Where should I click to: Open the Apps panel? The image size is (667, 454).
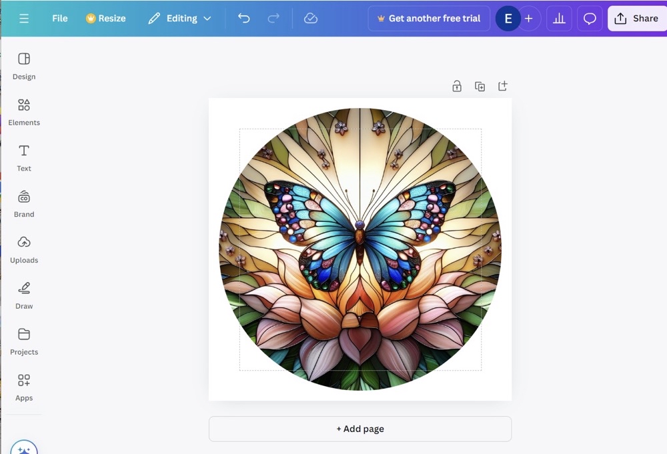pyautogui.click(x=24, y=388)
